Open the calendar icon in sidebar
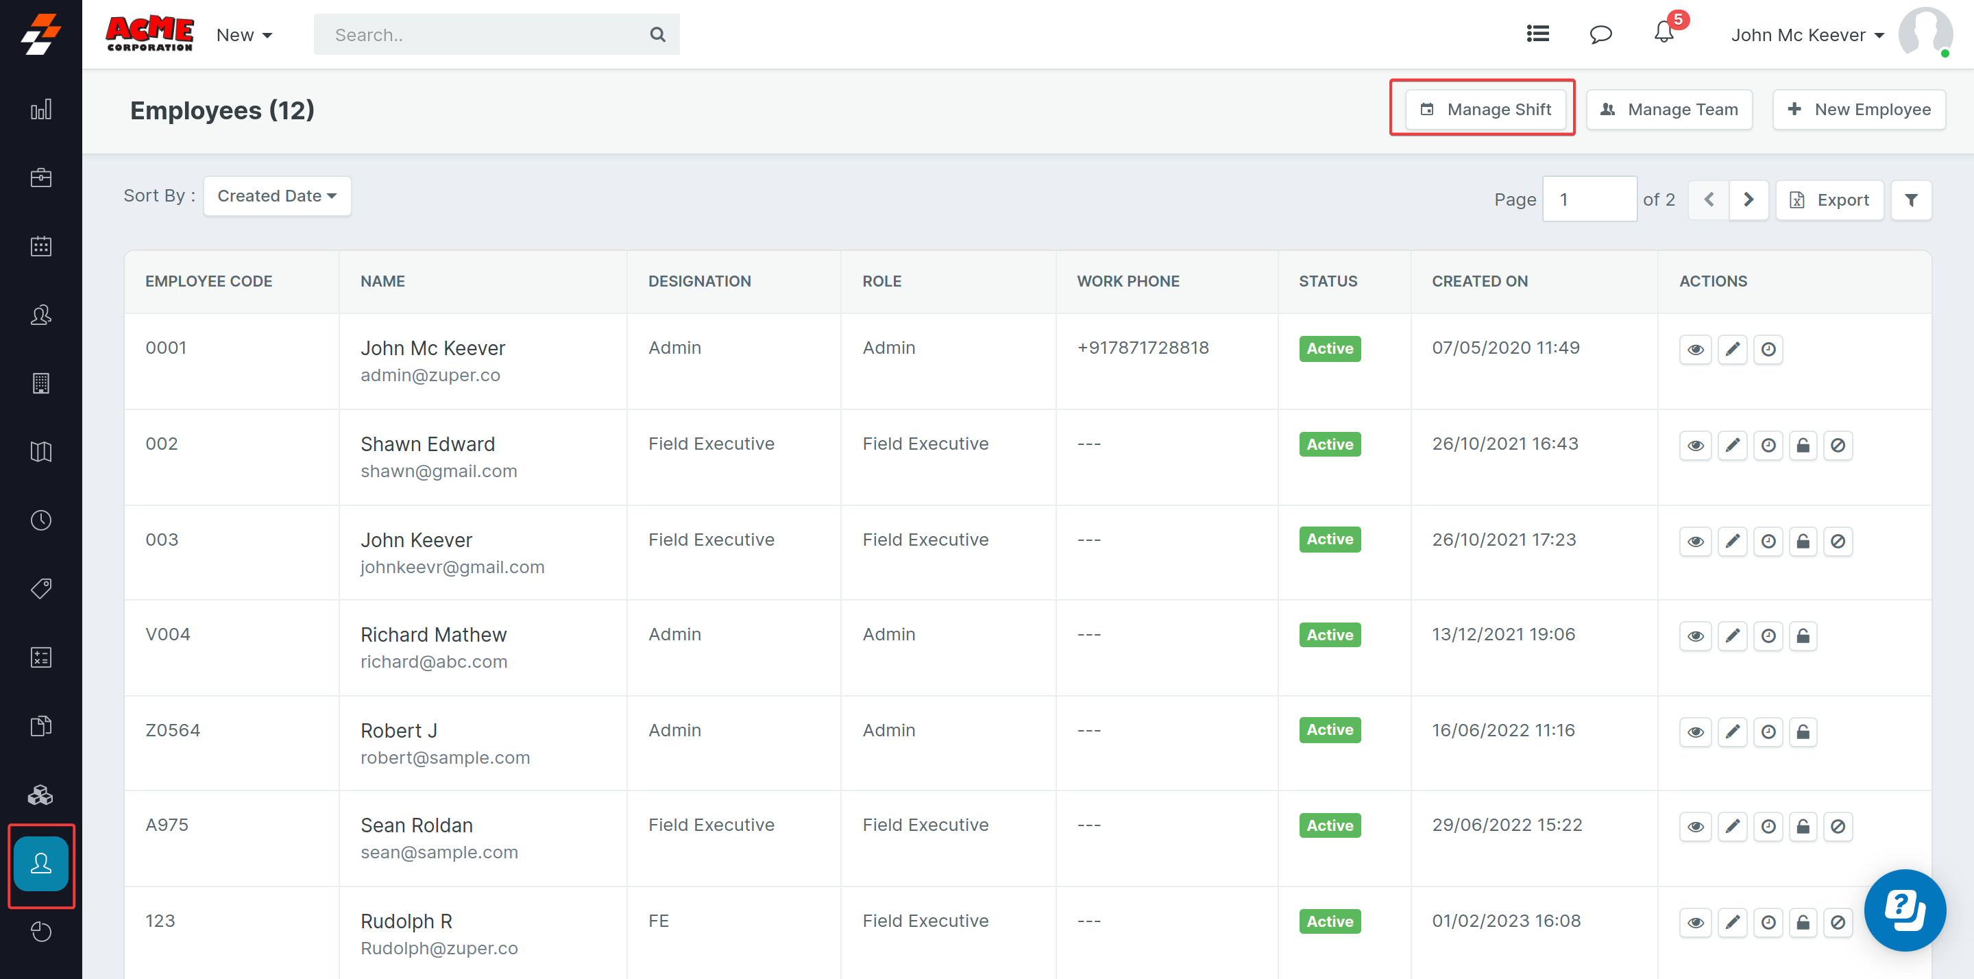1974x979 pixels. (x=40, y=247)
